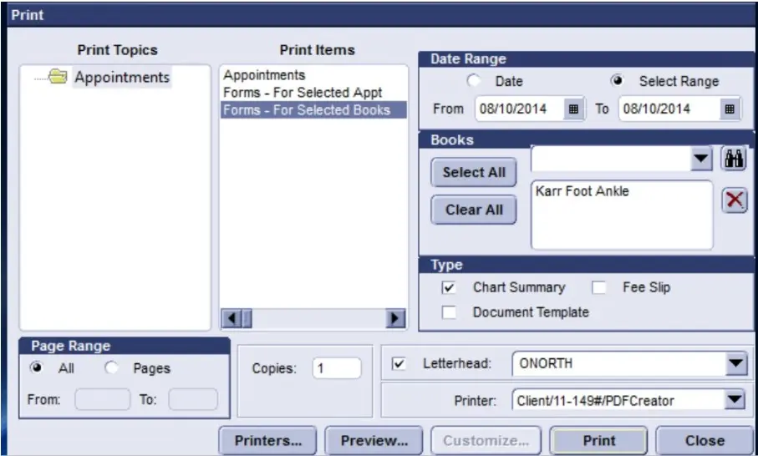
Task: Expand the Printer selection dropdown
Action: click(735, 401)
